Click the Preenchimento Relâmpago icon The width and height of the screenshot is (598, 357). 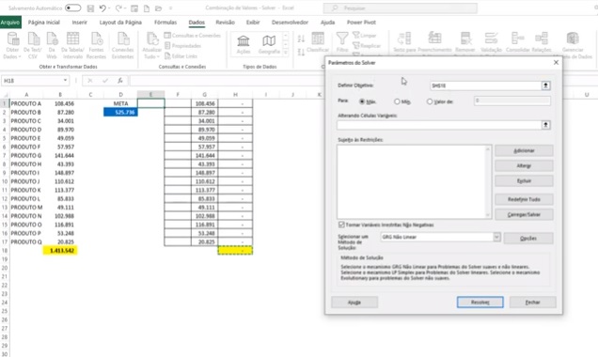pyautogui.click(x=434, y=39)
